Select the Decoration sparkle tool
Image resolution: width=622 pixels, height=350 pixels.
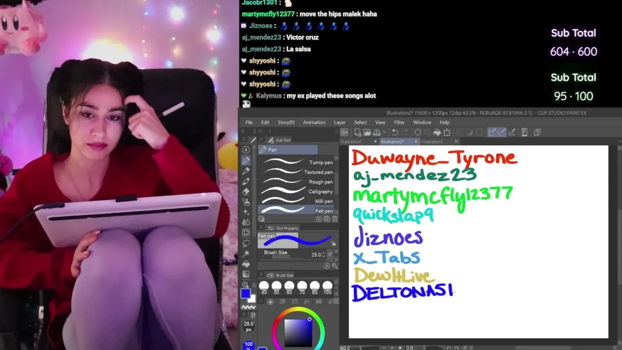[246, 212]
